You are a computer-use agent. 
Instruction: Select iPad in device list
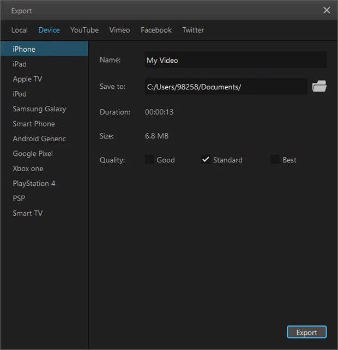tap(44, 64)
